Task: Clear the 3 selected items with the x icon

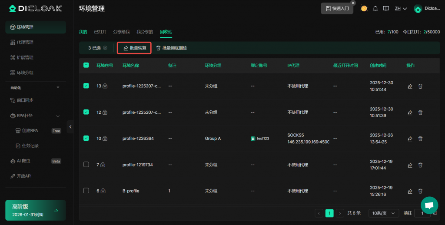Action: (x=105, y=48)
